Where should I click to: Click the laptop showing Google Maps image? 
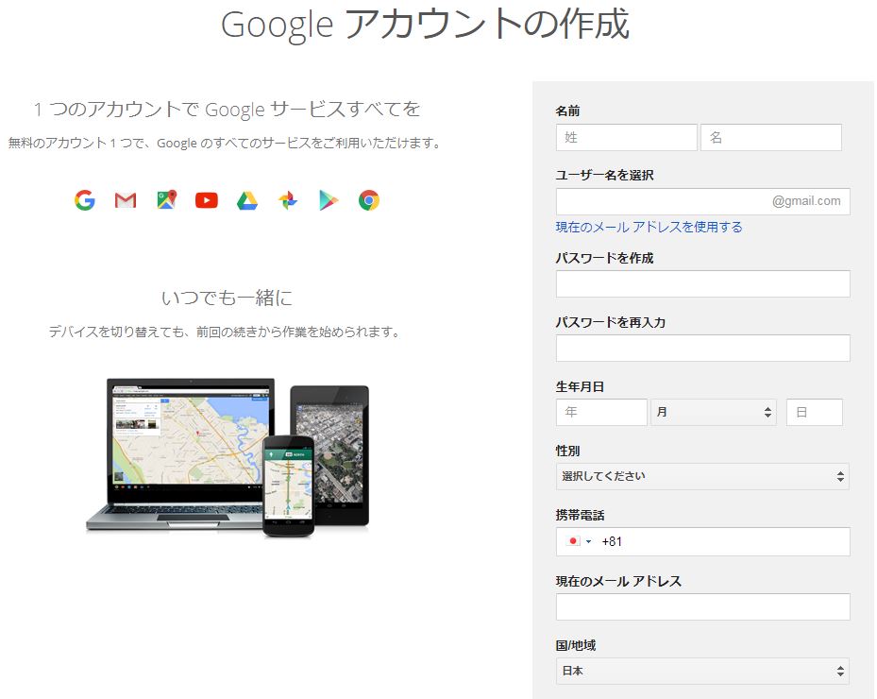tap(179, 453)
